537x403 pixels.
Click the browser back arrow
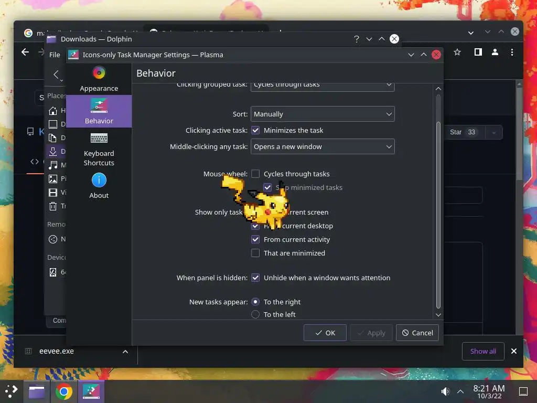tap(25, 52)
